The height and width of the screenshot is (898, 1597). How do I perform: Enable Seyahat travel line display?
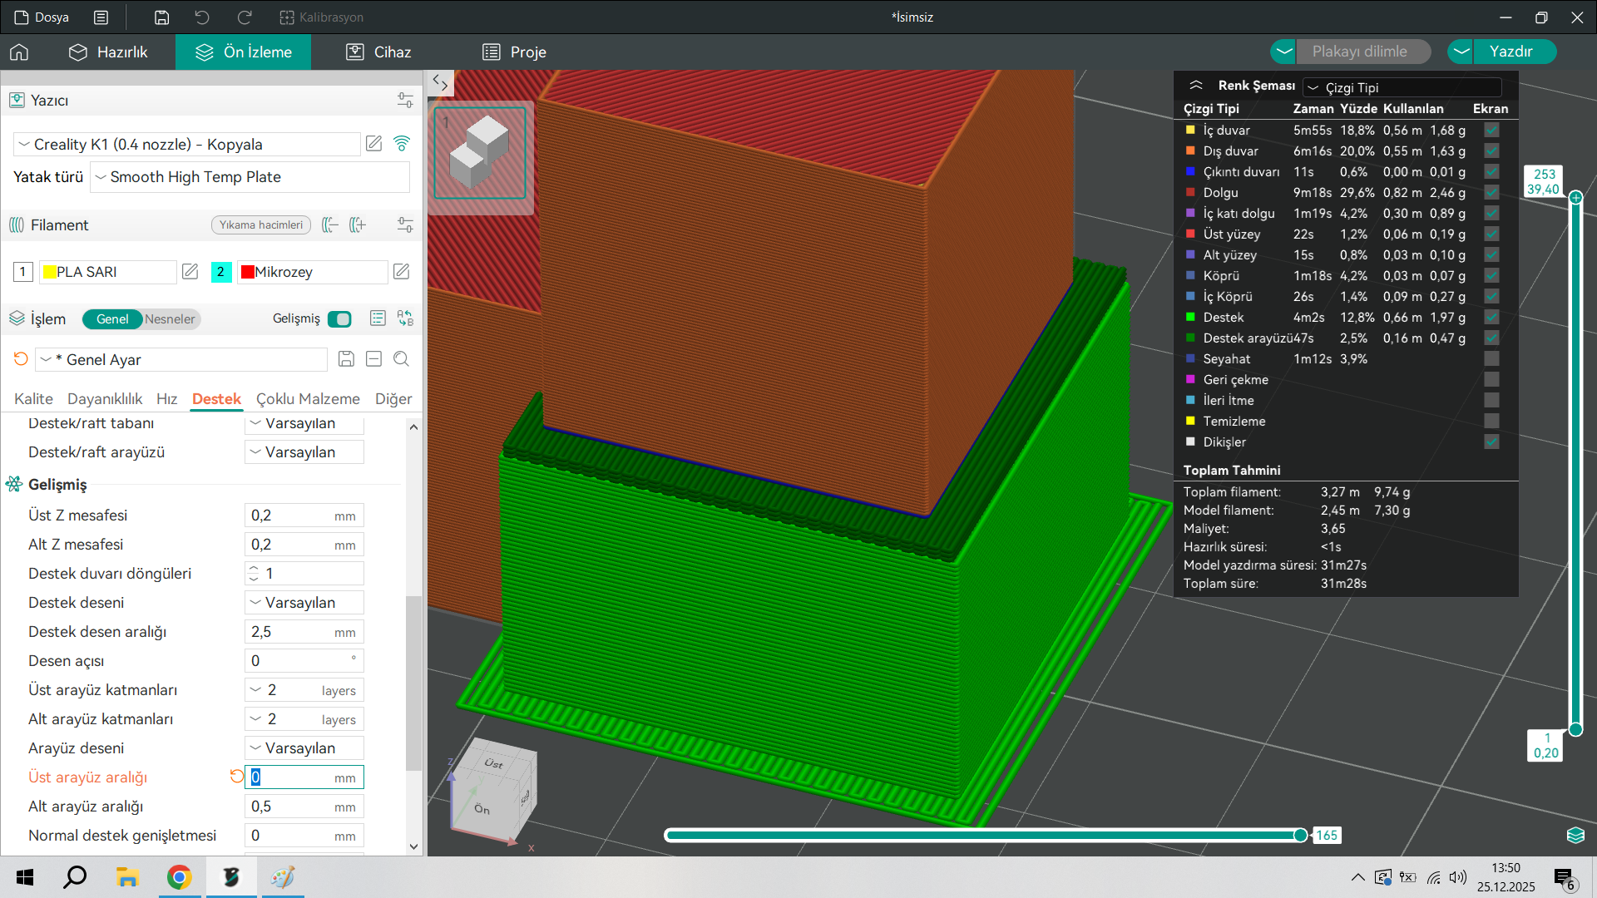1491,358
